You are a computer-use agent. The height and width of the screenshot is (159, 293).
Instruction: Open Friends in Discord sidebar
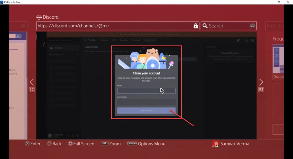(x=64, y=48)
